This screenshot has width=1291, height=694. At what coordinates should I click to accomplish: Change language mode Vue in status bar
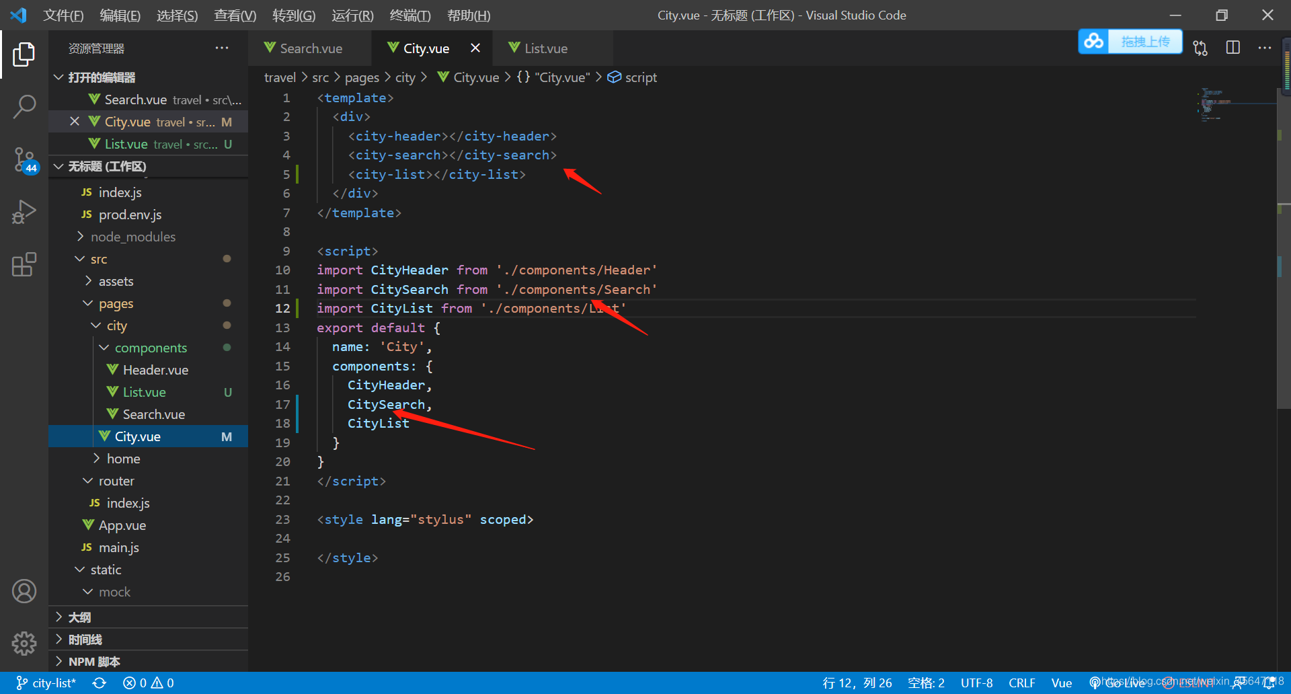pos(1061,683)
